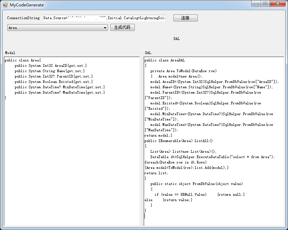Click the 'model.AreaID=' assignment line
288x230 pixels.
coord(215,82)
